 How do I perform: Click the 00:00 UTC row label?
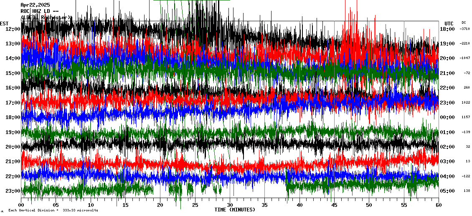(447, 117)
